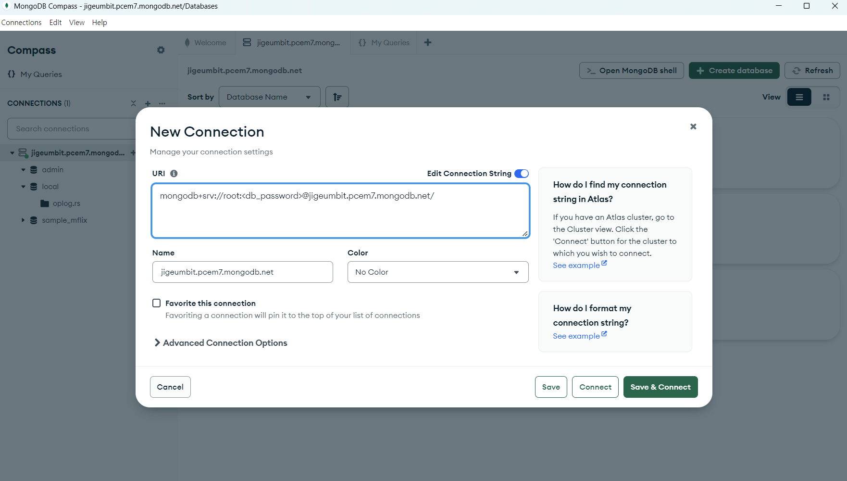Open MongoDB shell
The height and width of the screenshot is (481, 847).
tap(632, 71)
